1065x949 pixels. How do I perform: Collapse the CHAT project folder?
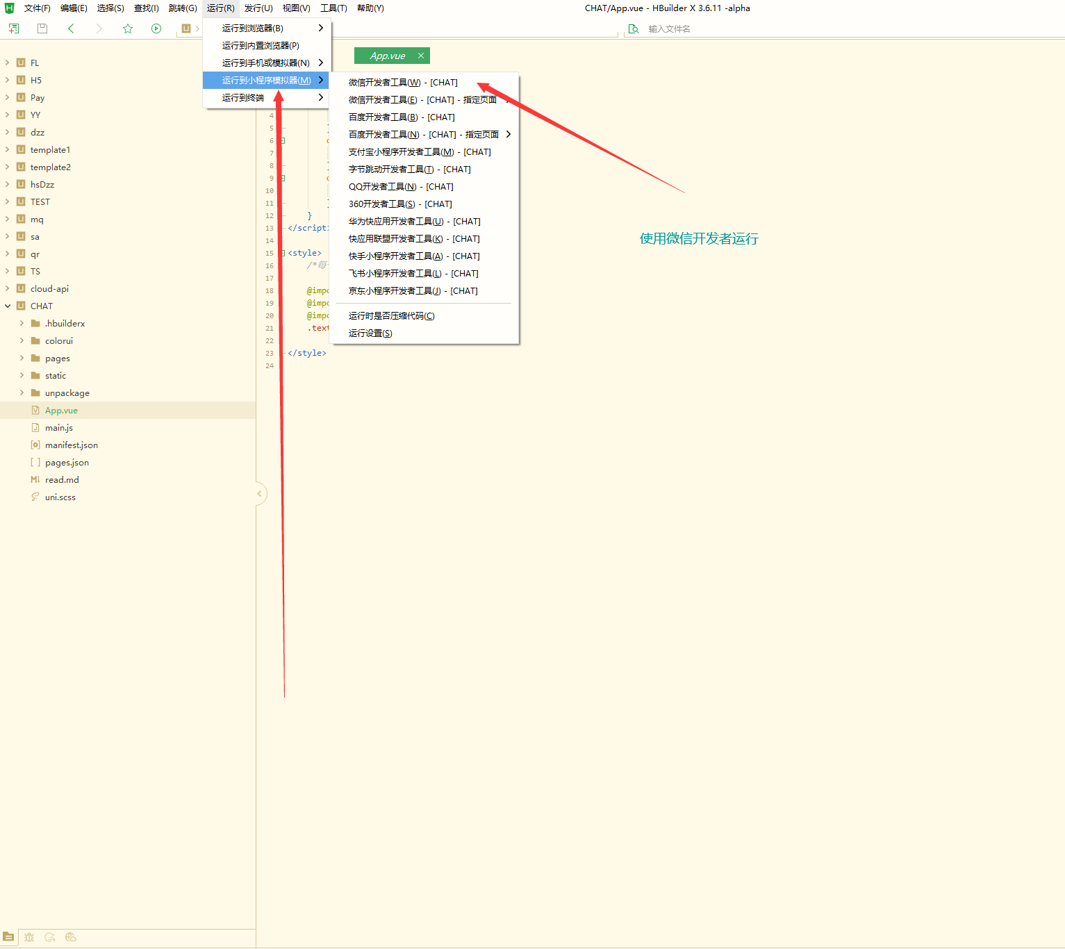click(8, 306)
